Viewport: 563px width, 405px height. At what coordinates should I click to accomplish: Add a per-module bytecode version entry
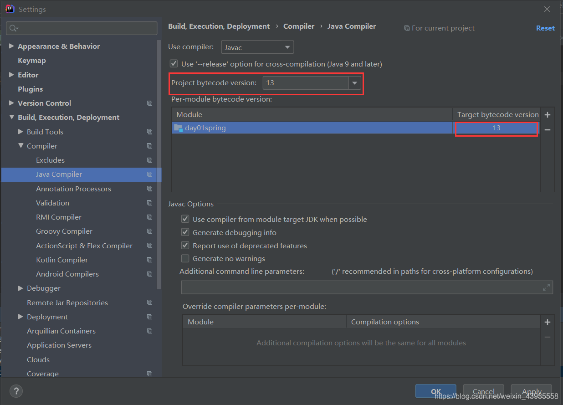click(548, 115)
